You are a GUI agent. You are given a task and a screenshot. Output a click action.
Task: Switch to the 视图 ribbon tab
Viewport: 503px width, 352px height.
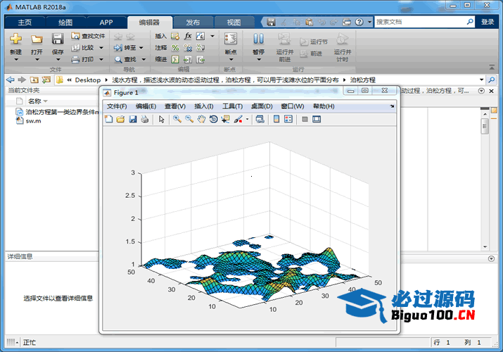pos(234,23)
